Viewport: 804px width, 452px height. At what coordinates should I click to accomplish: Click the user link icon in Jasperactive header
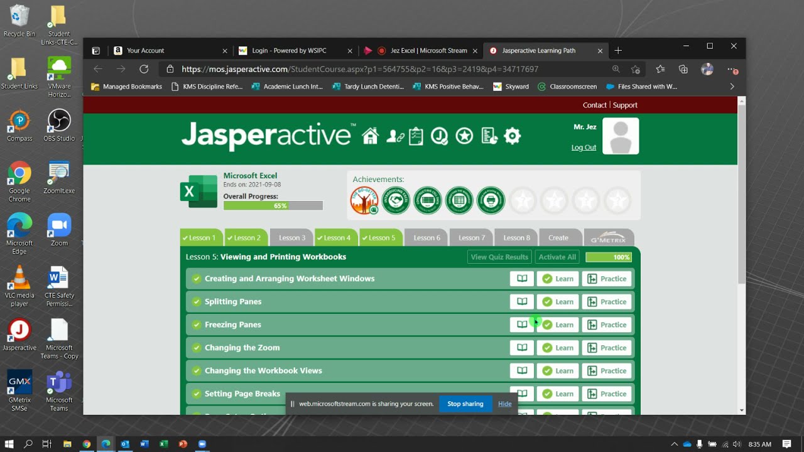tap(395, 136)
